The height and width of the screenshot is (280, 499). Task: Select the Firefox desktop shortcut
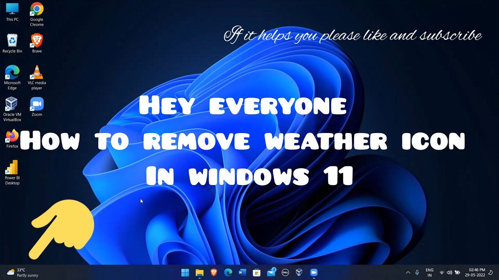point(12,138)
